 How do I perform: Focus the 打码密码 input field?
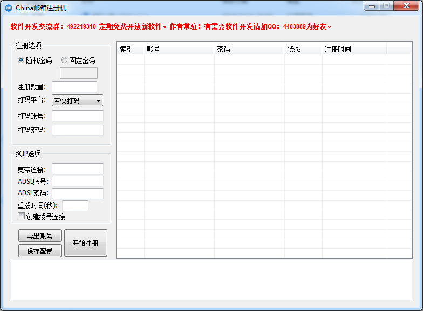coord(78,130)
